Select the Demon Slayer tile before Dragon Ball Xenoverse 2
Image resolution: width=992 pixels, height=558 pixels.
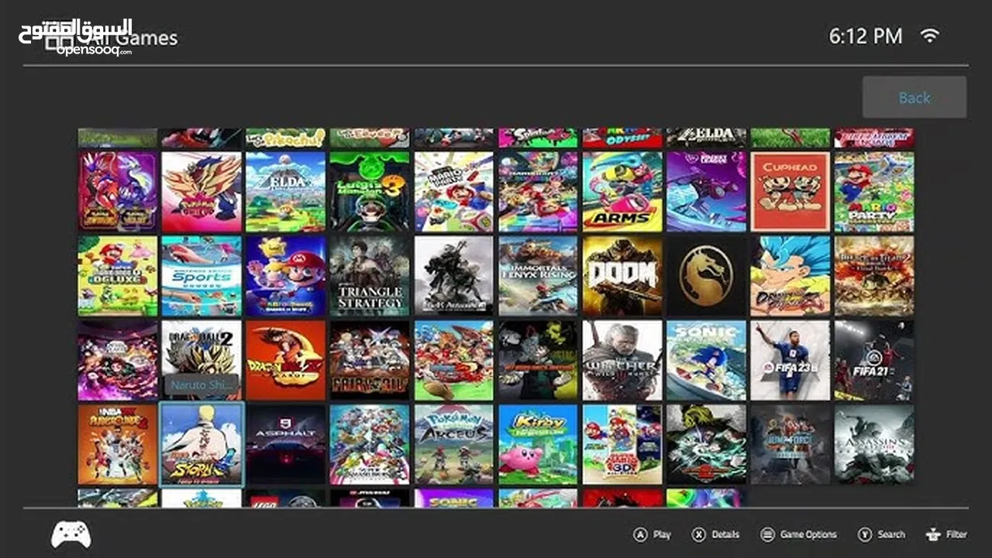[118, 360]
